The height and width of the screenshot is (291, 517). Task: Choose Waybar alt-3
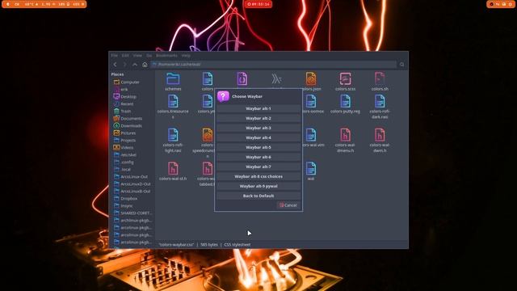click(x=258, y=128)
